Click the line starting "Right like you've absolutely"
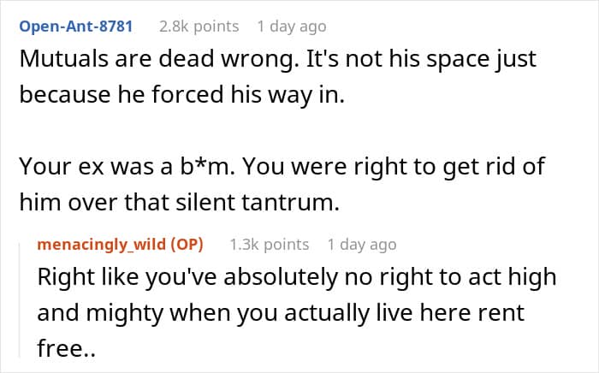Screen dimensions: 599x373 pyautogui.click(x=296, y=277)
